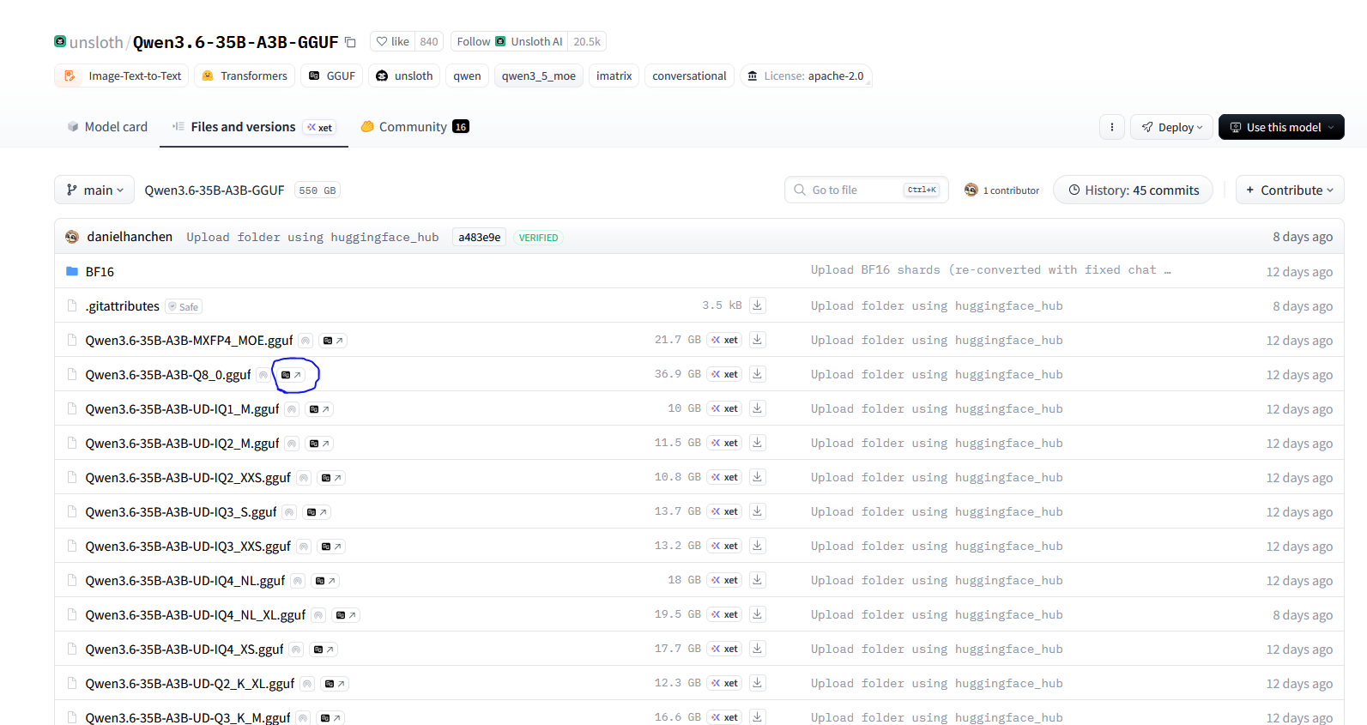The width and height of the screenshot is (1367, 725).
Task: Select the conversational tag
Action: [689, 76]
